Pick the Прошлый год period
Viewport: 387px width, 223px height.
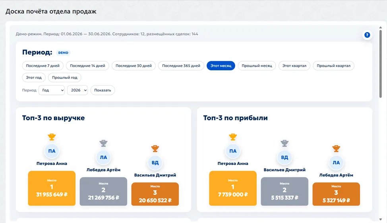coord(65,78)
